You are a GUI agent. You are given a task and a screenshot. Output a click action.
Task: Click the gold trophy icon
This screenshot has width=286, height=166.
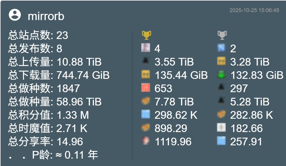(x=146, y=35)
